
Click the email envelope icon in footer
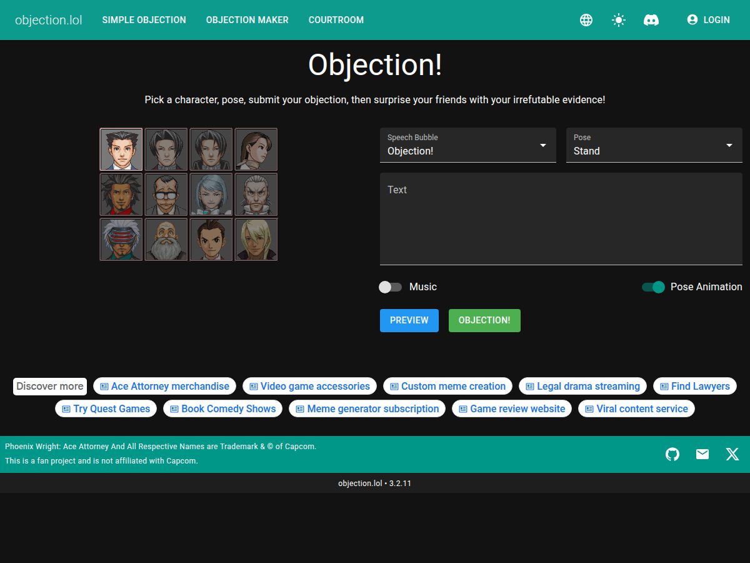click(702, 454)
